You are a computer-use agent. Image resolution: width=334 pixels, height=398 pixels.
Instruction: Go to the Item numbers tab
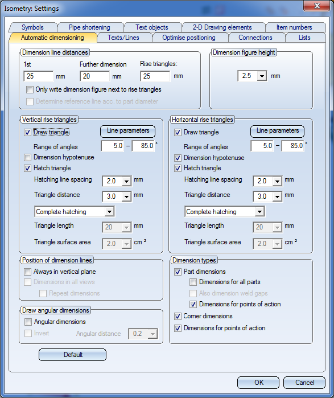(294, 27)
